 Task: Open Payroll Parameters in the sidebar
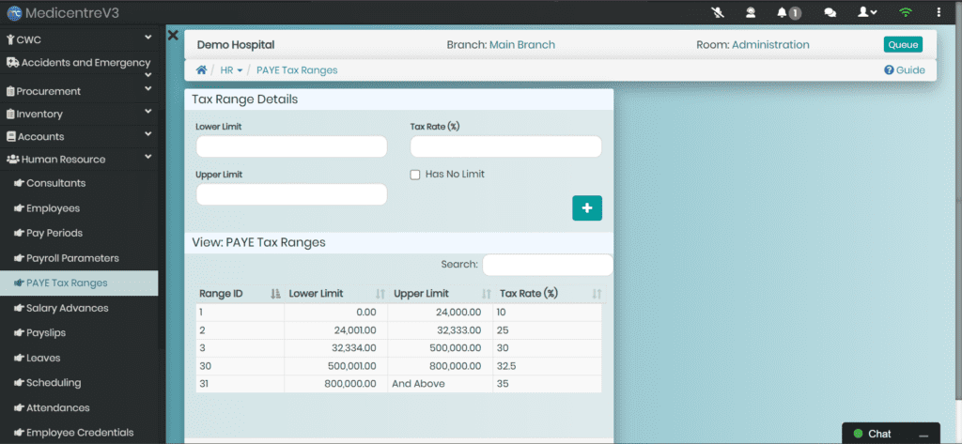coord(79,258)
